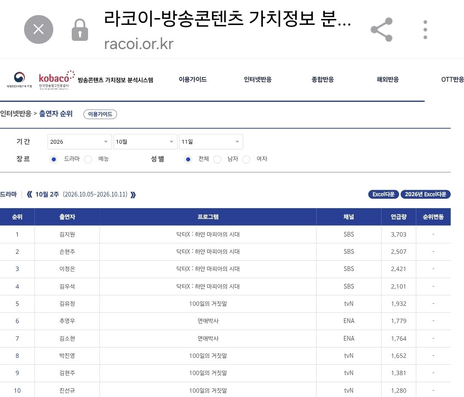Click the 채널 column header
Screen dimensions: 464x397
349,217
